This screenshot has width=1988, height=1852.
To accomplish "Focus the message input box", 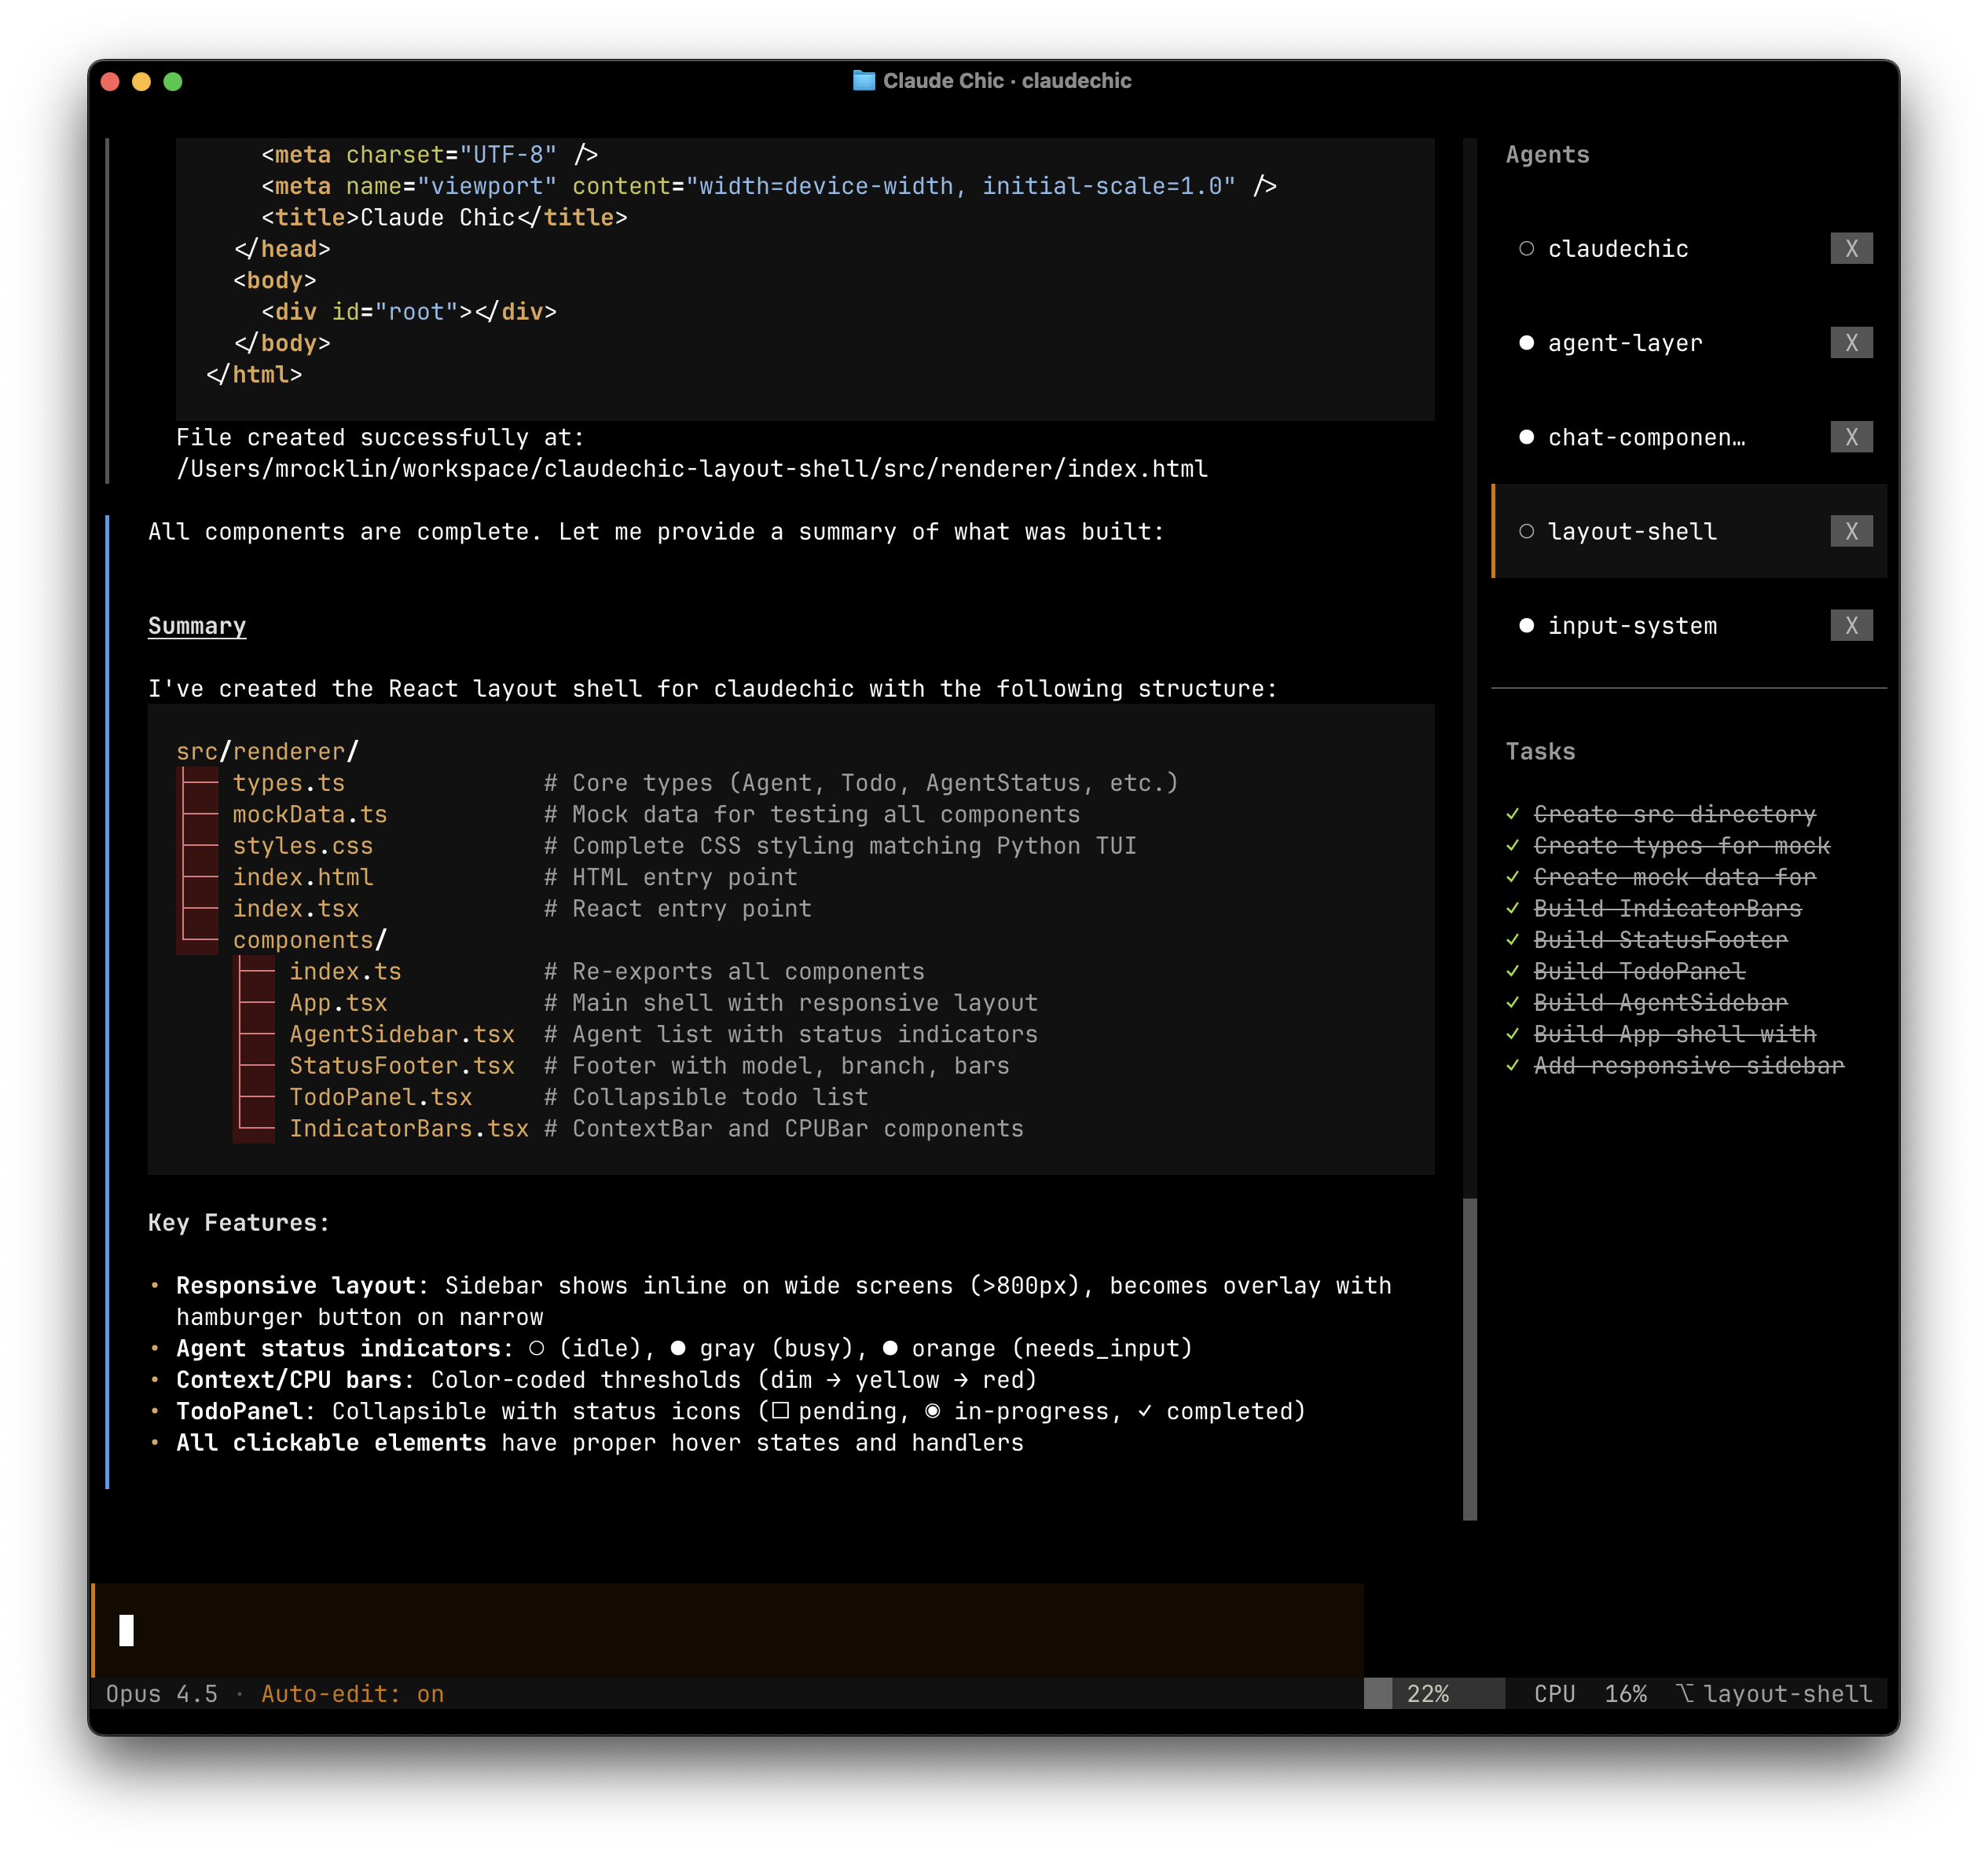I will pyautogui.click(x=728, y=1630).
